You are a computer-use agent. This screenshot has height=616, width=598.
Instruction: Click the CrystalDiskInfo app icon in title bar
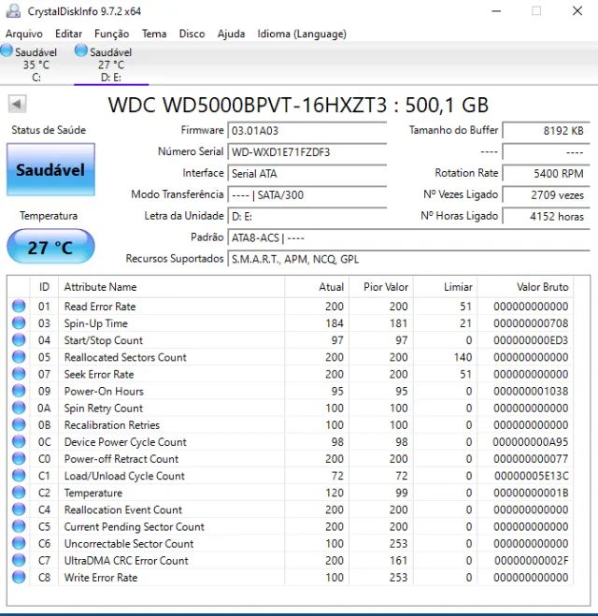click(13, 10)
